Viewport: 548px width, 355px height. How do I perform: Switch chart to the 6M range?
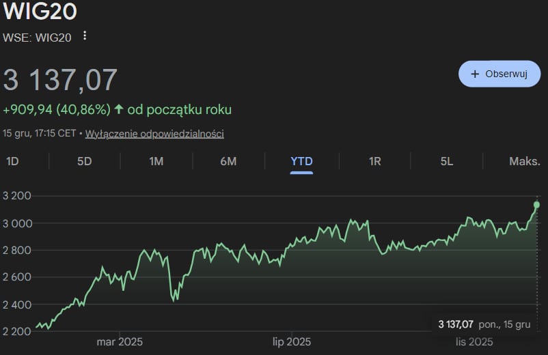click(x=228, y=161)
